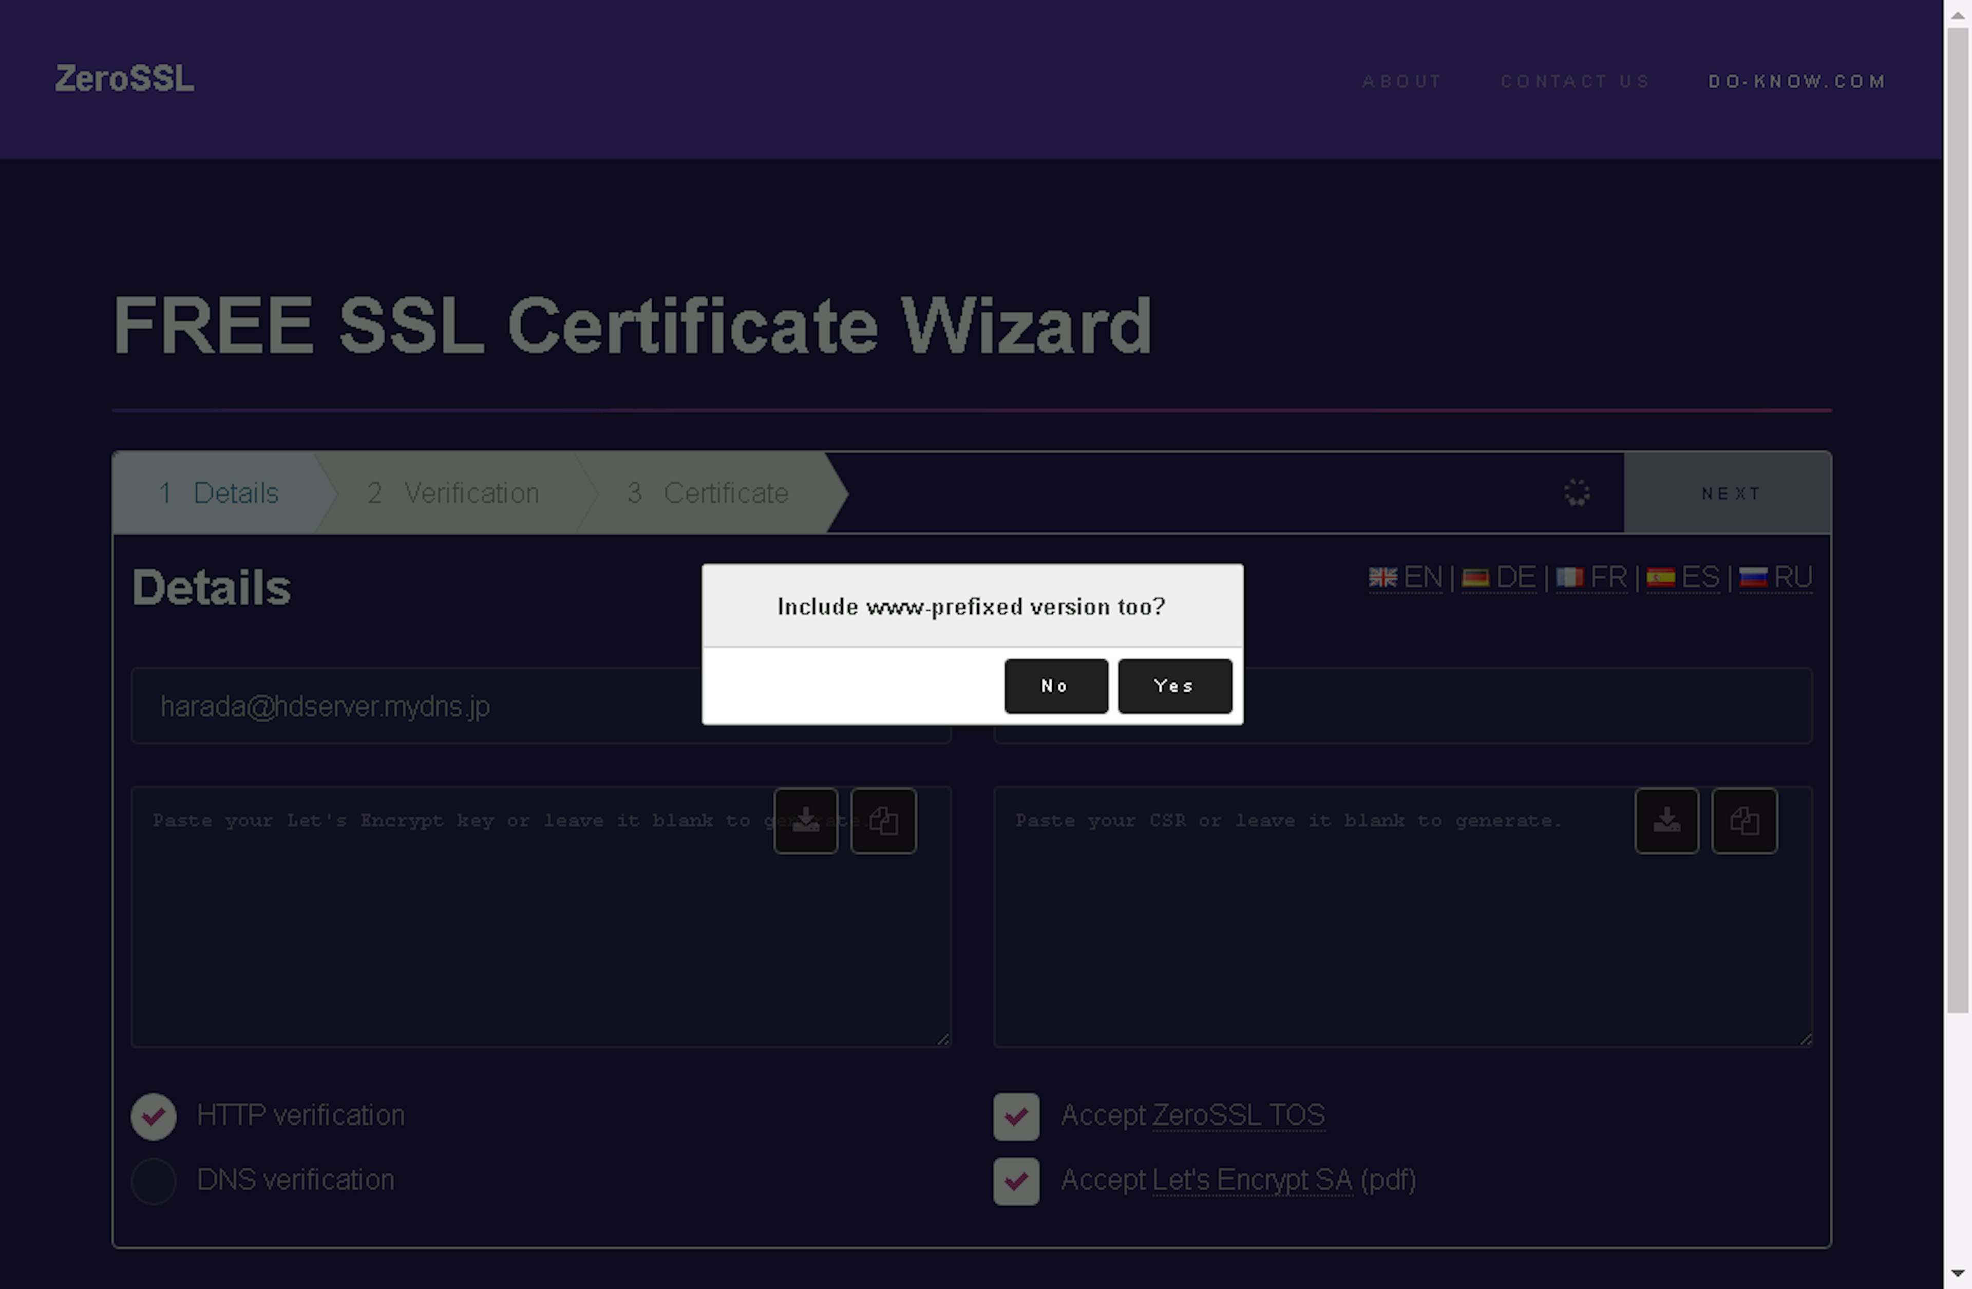Open the Certificate step tab
The width and height of the screenshot is (1972, 1289).
tap(709, 494)
